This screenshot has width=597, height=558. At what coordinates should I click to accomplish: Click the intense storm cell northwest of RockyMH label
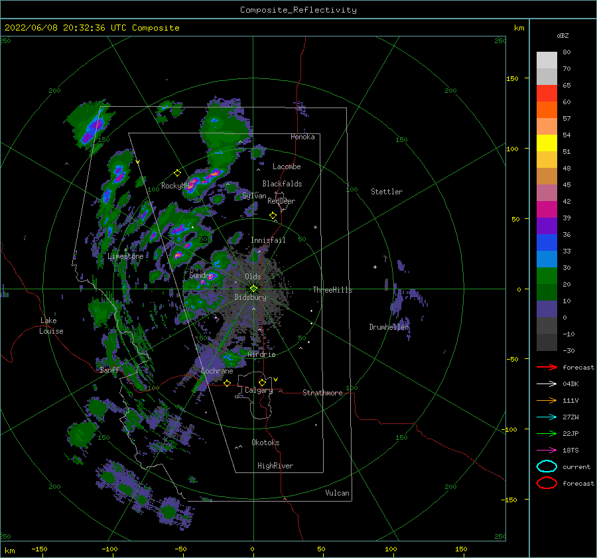(119, 174)
